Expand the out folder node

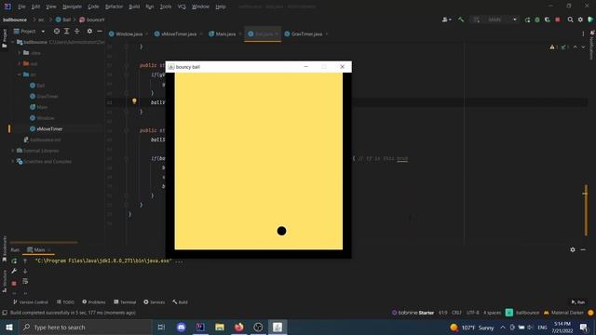pyautogui.click(x=19, y=64)
